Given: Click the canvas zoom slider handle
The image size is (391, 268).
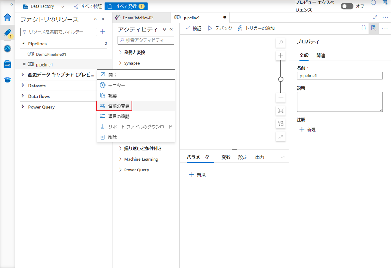Looking at the screenshot, I should click(281, 79).
